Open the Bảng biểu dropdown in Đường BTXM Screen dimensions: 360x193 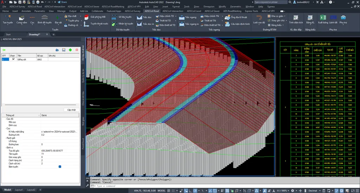[x=283, y=25]
